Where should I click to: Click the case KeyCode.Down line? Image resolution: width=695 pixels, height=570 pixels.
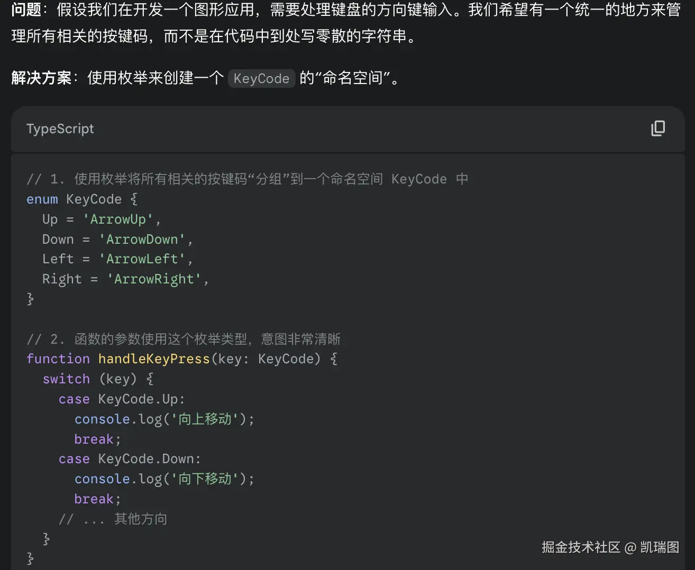tap(130, 459)
